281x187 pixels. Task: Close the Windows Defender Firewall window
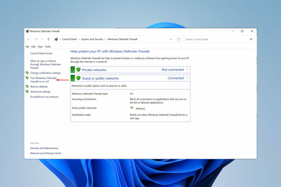252,31
